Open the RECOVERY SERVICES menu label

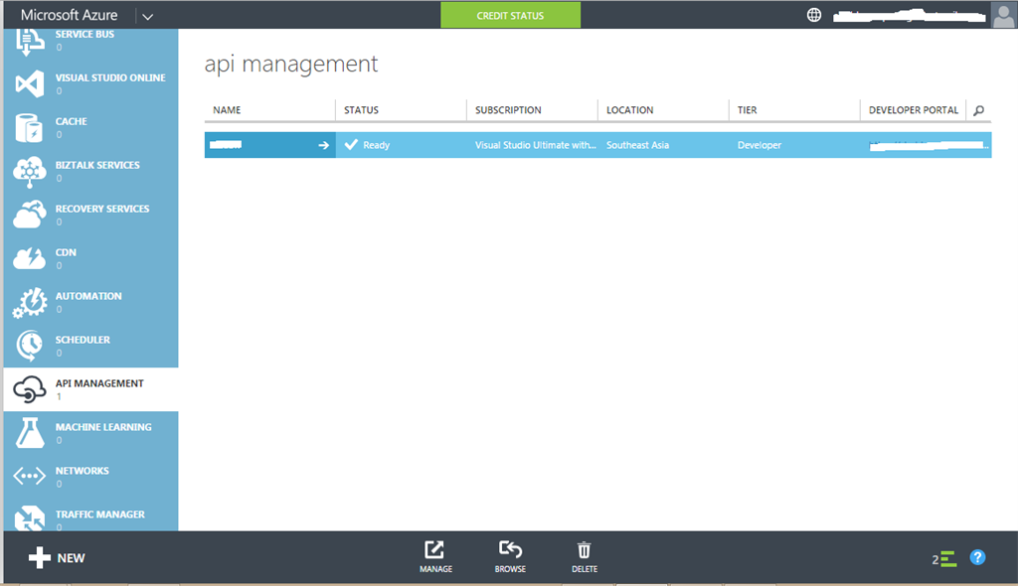[102, 209]
